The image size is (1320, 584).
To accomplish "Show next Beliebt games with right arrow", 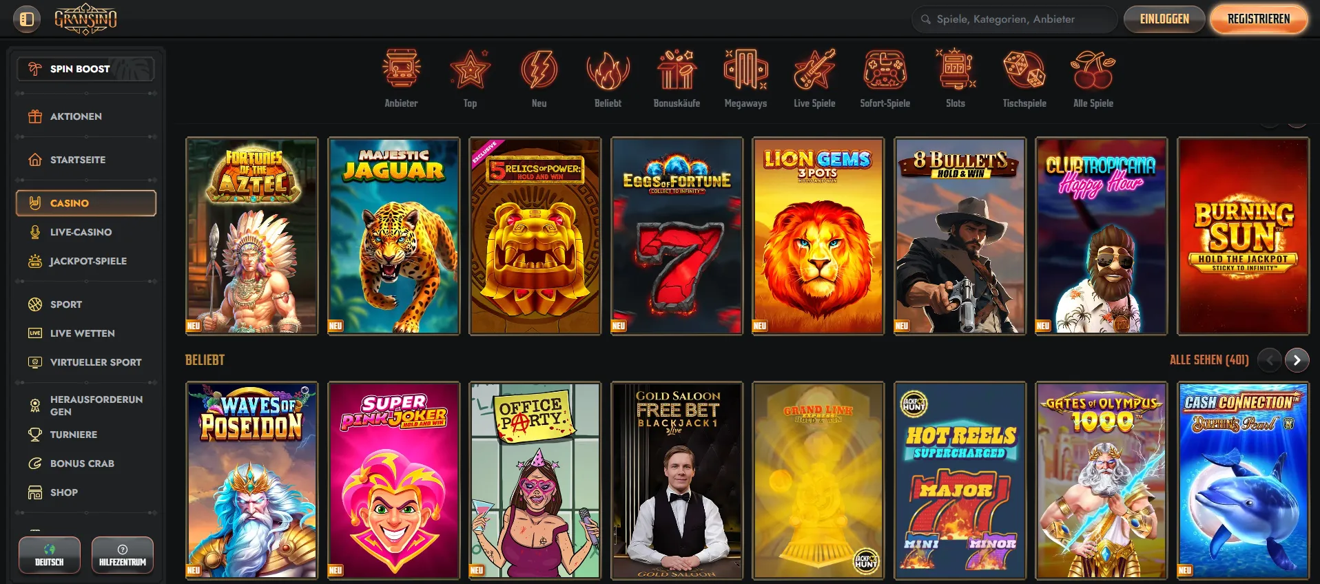I will point(1297,360).
